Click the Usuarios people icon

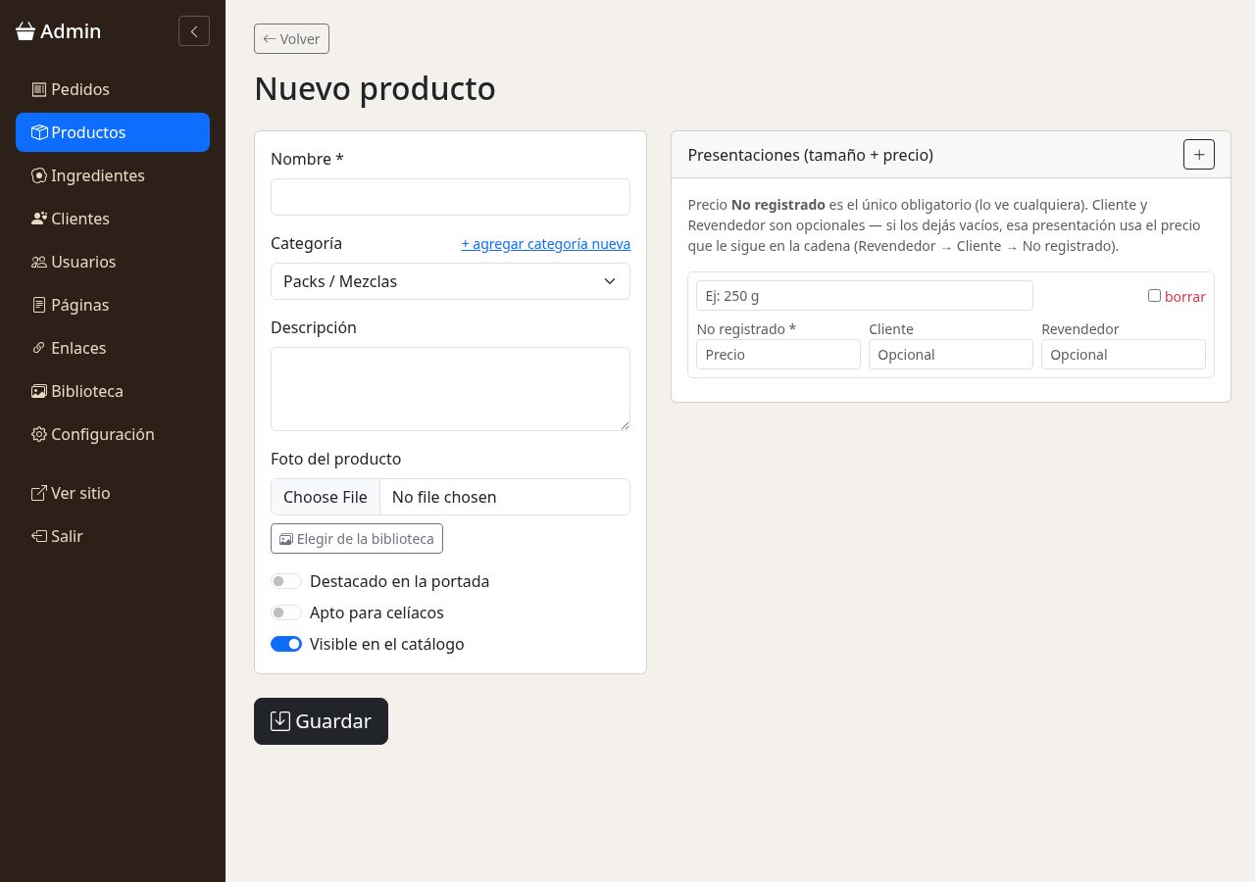click(39, 262)
